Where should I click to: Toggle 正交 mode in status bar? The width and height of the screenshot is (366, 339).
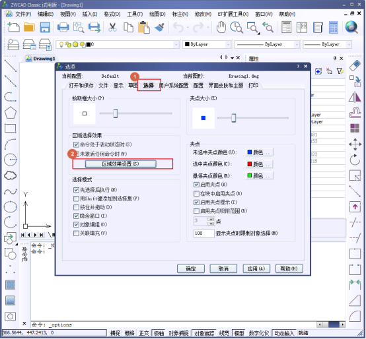pyautogui.click(x=144, y=334)
